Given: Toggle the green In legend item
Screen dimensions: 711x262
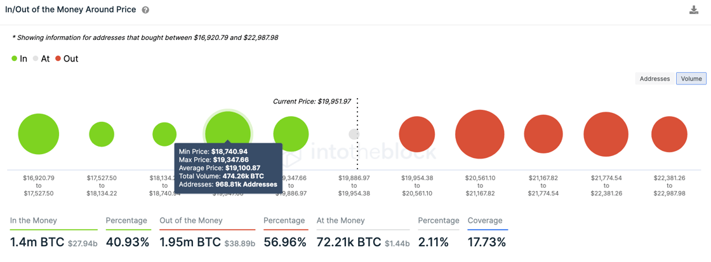Looking at the screenshot, I should click(x=20, y=58).
